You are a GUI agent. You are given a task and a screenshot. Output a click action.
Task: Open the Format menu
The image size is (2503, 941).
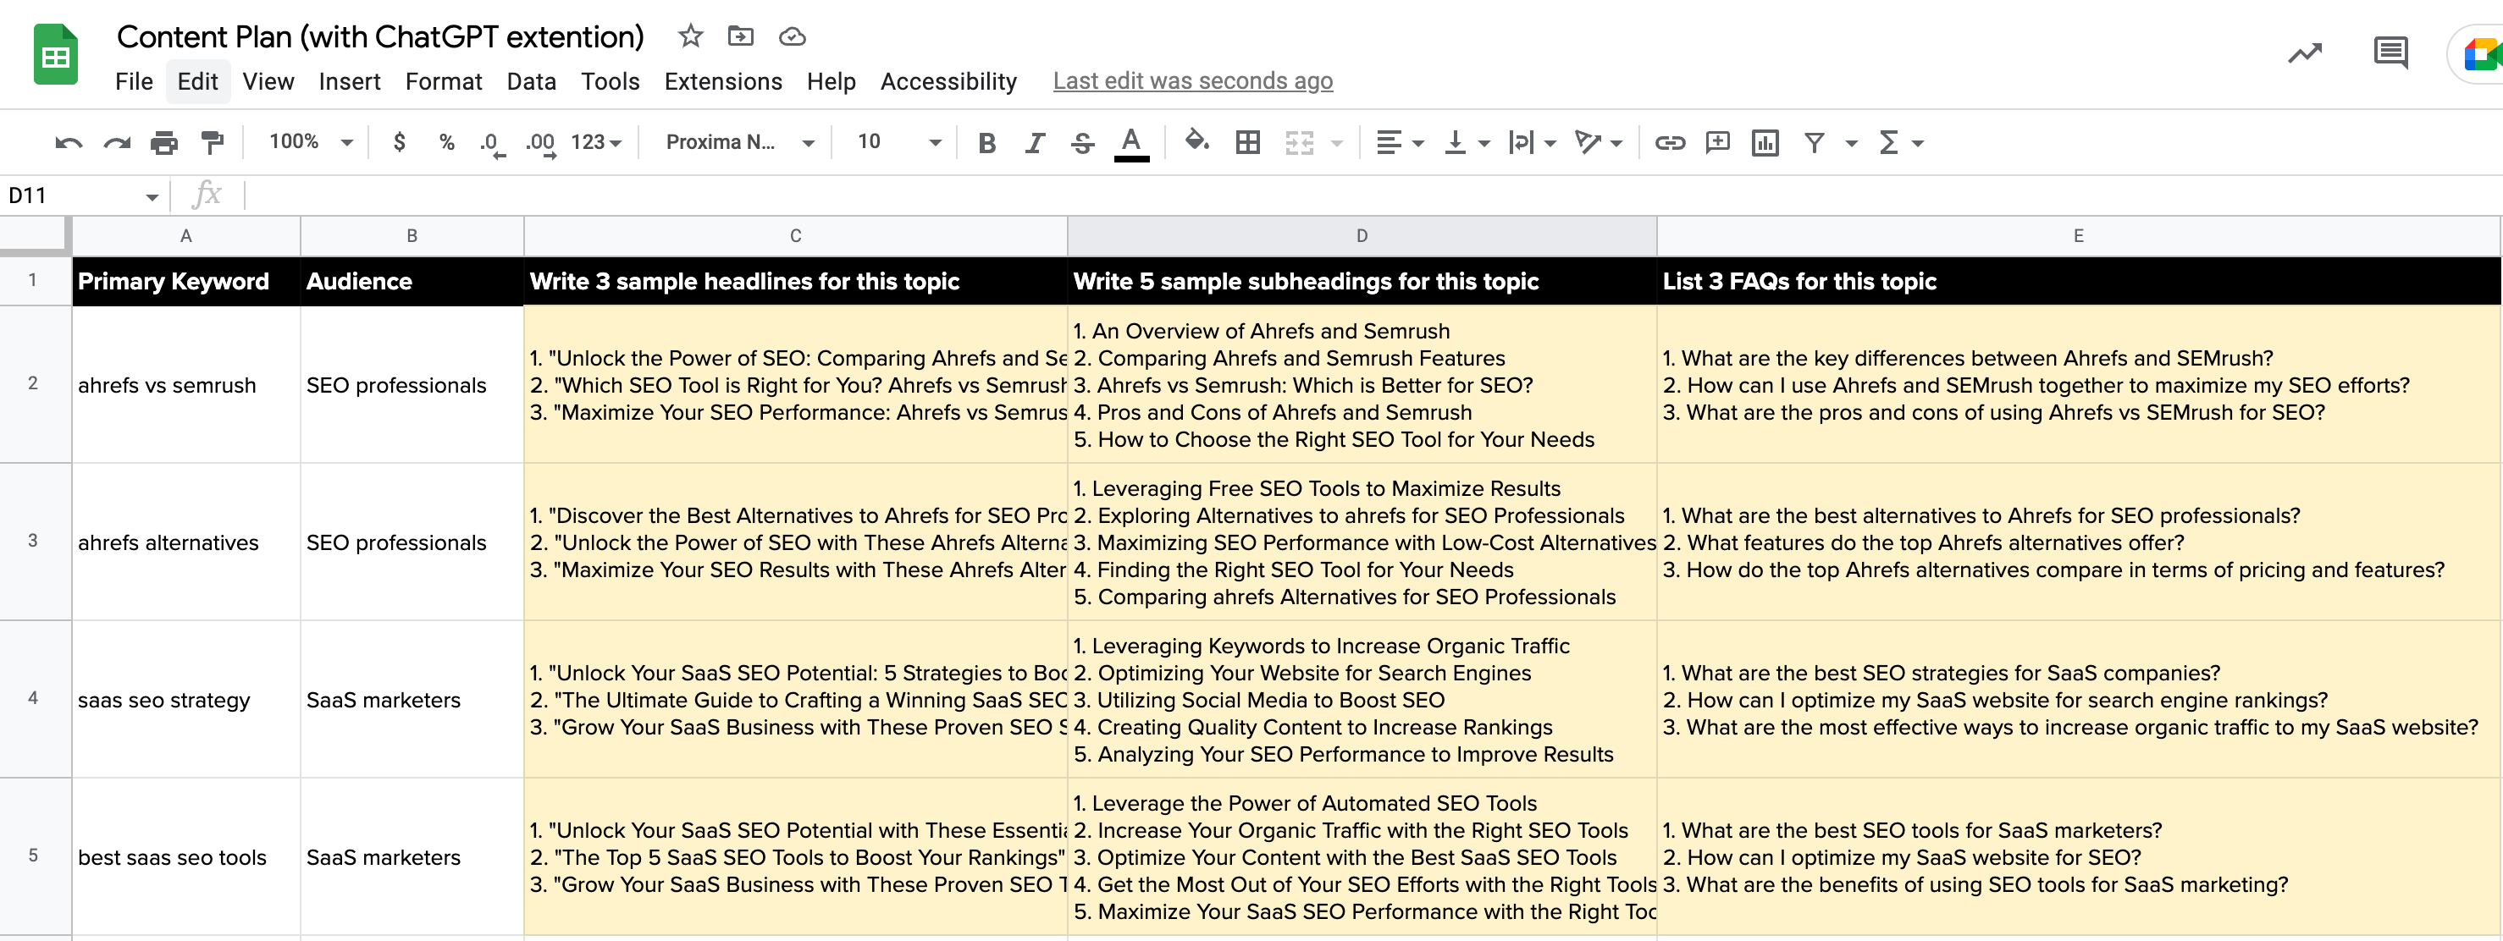coord(443,81)
